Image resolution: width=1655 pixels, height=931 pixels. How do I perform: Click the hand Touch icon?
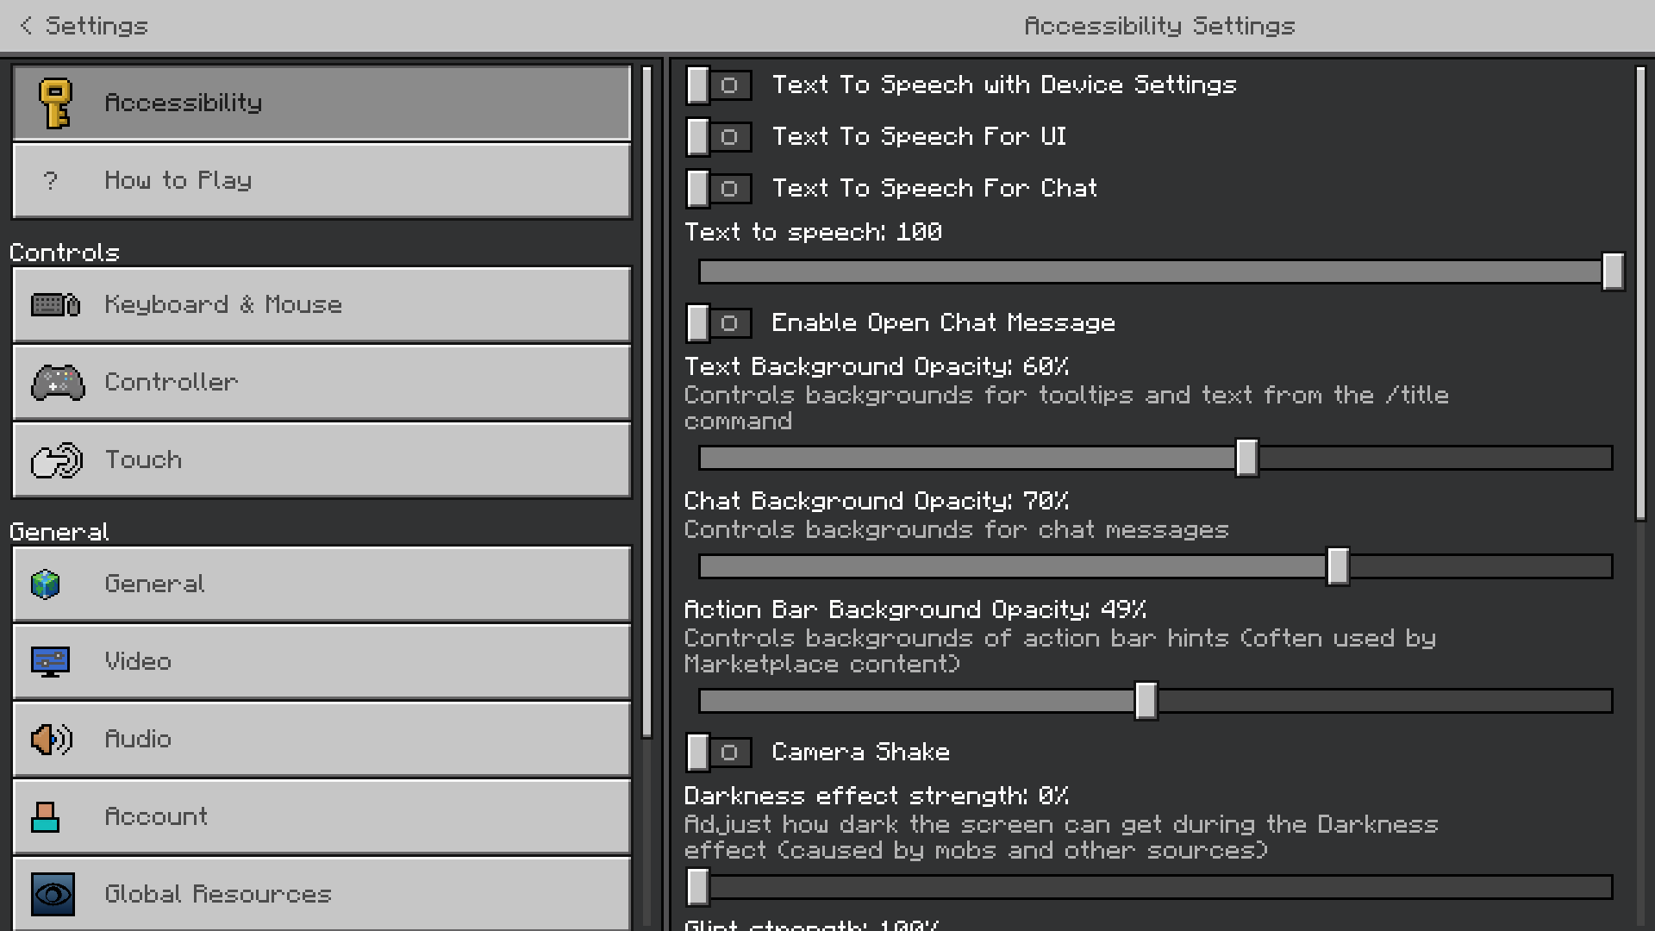(57, 460)
